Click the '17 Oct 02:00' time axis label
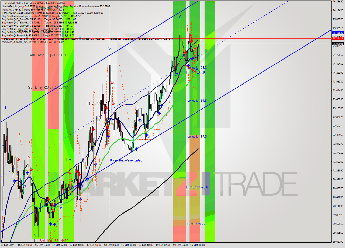This screenshot has width=345, height=248. [x=60, y=245]
